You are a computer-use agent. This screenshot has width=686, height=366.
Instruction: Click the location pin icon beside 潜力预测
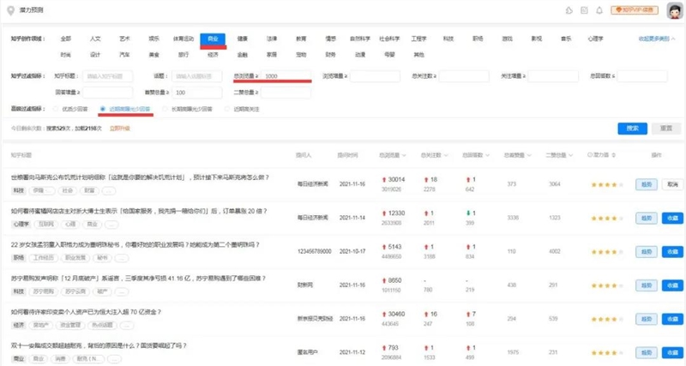tap(8, 10)
